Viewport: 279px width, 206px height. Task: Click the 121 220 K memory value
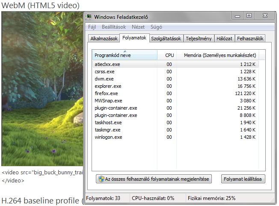[245, 93]
